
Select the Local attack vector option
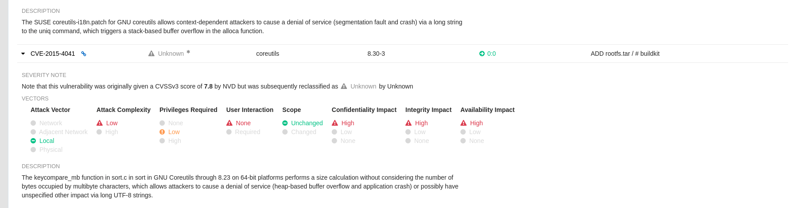point(47,141)
